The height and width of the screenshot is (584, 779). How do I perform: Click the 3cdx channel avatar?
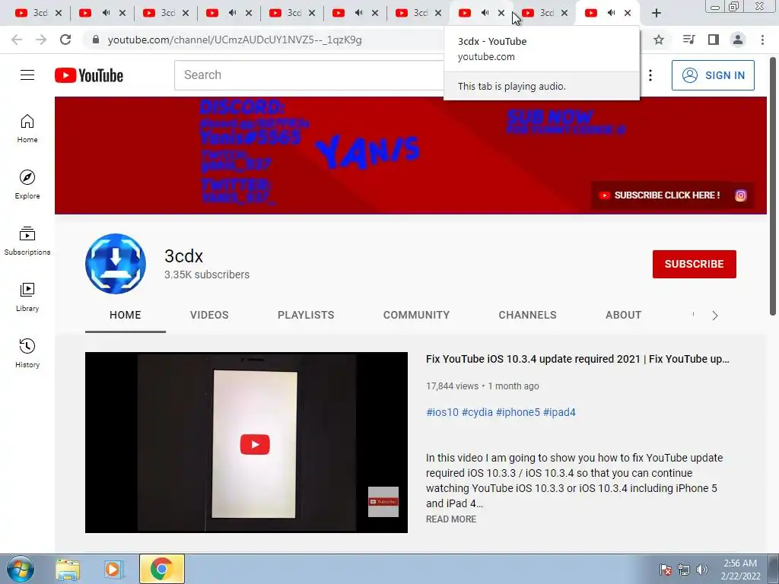(116, 264)
